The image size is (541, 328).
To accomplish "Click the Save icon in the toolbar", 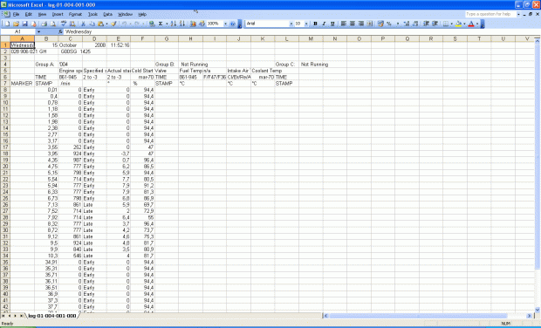I will click(x=24, y=24).
